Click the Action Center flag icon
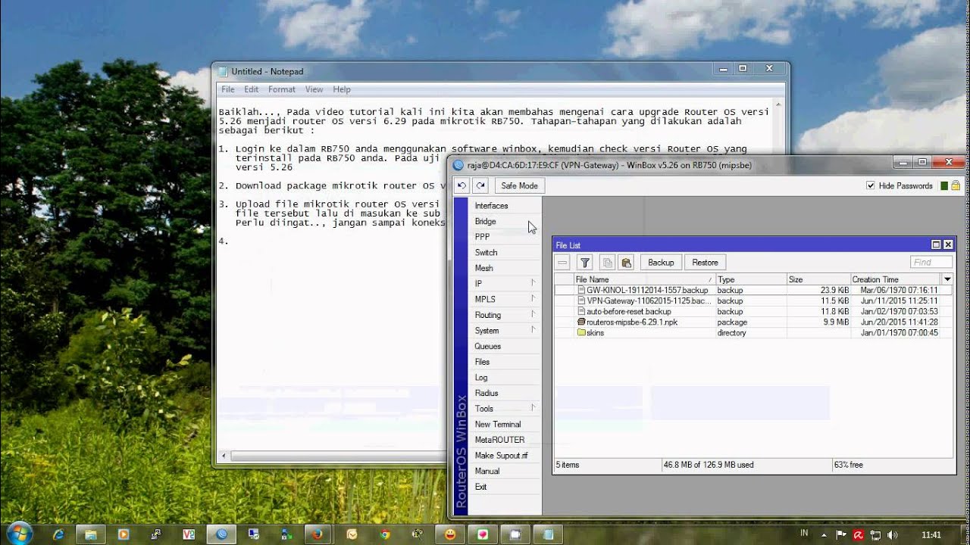 tap(843, 534)
